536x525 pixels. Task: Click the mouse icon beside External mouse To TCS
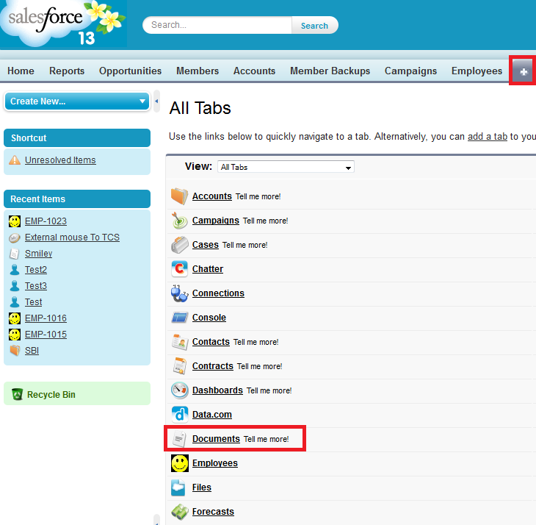tap(15, 238)
